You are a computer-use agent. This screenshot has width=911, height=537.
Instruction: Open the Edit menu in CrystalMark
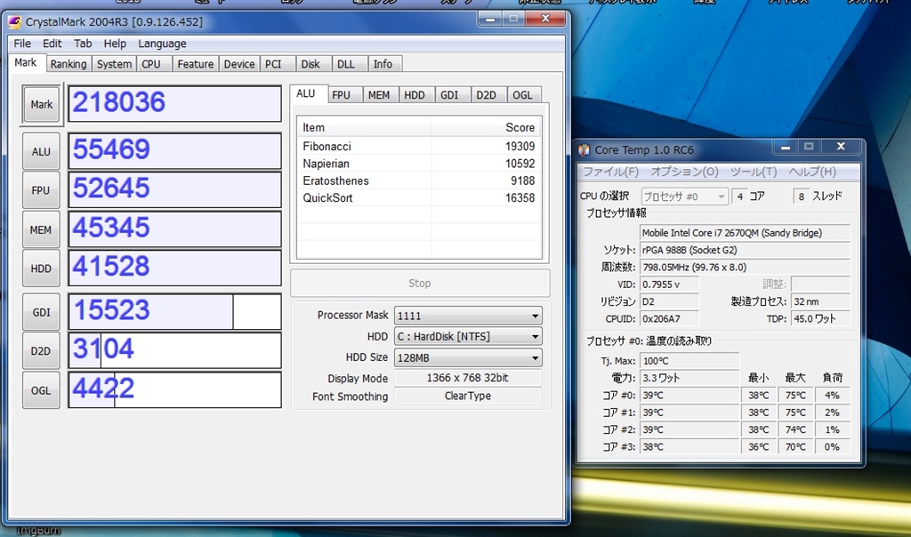pos(52,44)
